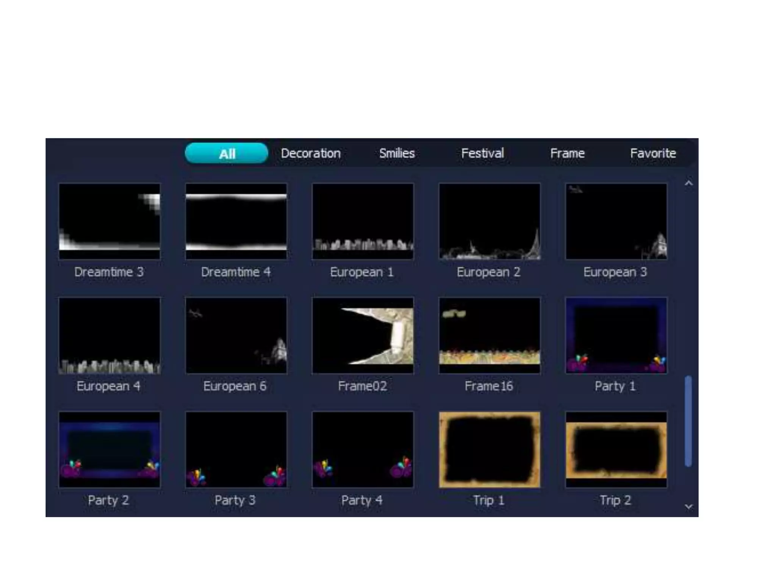The height and width of the screenshot is (582, 776).
Task: Select the Party 2 frame thumbnail
Action: coord(109,449)
